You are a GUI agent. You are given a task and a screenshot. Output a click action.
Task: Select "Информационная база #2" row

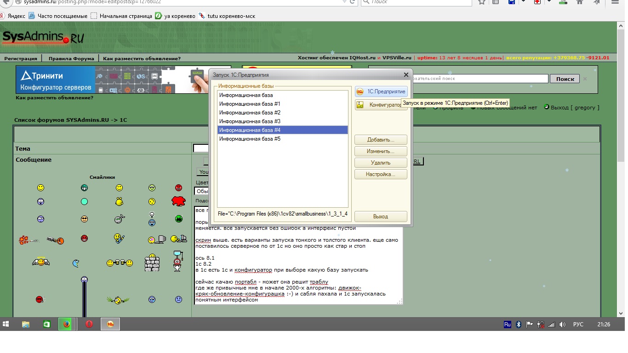coord(283,113)
